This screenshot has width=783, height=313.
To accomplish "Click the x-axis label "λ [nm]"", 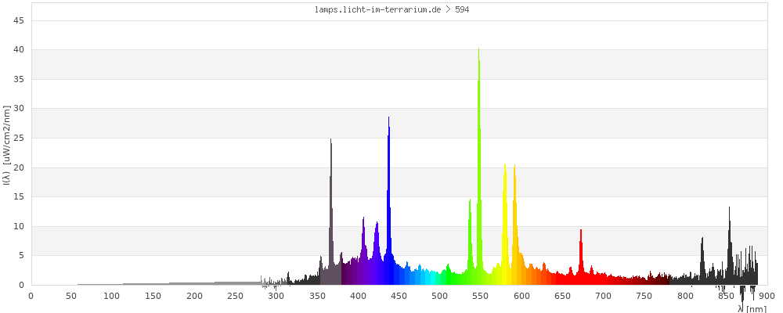I will (752, 309).
